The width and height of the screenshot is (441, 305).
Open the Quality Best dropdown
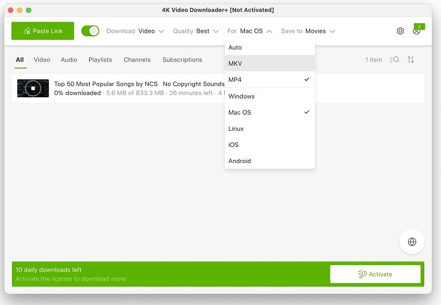coord(195,31)
